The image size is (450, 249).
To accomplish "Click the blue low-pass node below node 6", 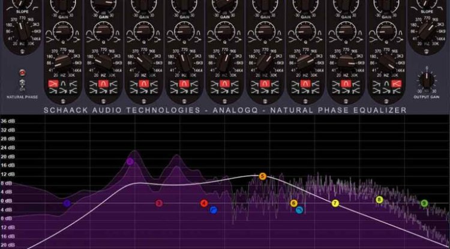I will click(299, 210).
